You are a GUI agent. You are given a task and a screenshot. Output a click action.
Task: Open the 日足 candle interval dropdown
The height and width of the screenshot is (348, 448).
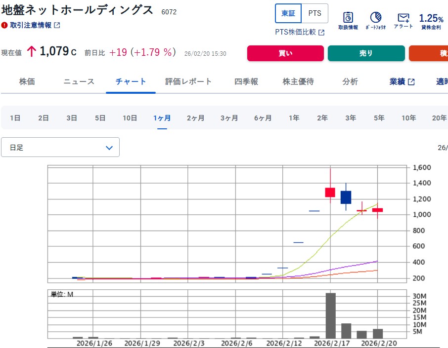point(60,148)
